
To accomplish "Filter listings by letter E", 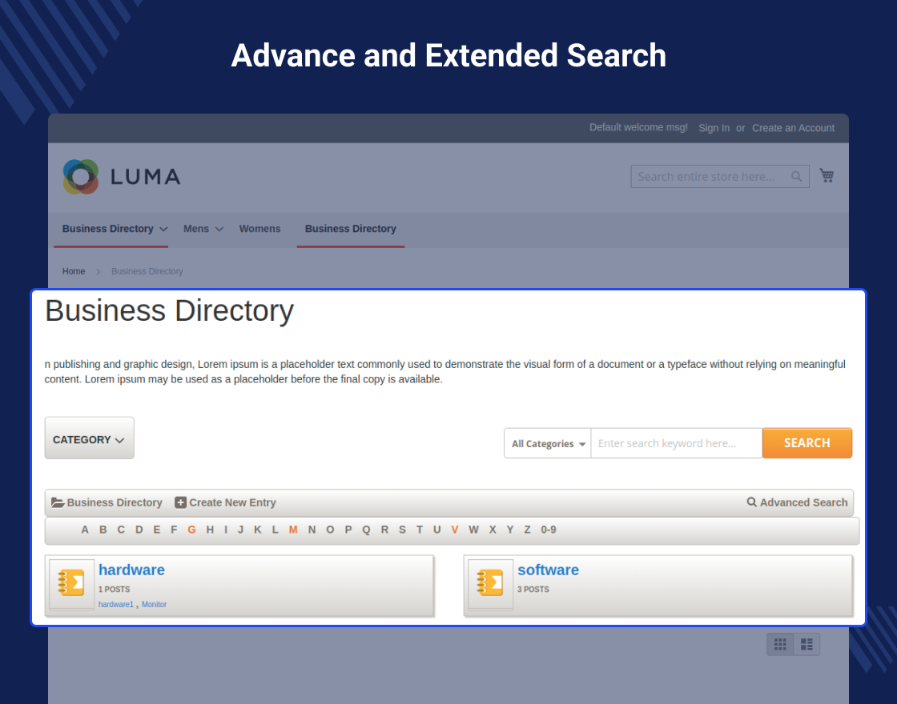I will pyautogui.click(x=157, y=530).
